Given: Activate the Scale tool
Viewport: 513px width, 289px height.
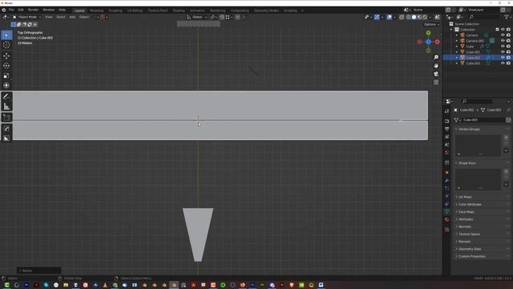Looking at the screenshot, I should pyautogui.click(x=6, y=75).
